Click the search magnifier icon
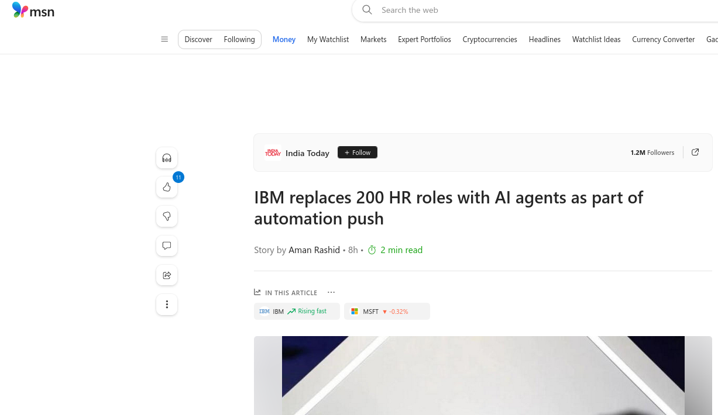The height and width of the screenshot is (415, 718). (x=367, y=9)
